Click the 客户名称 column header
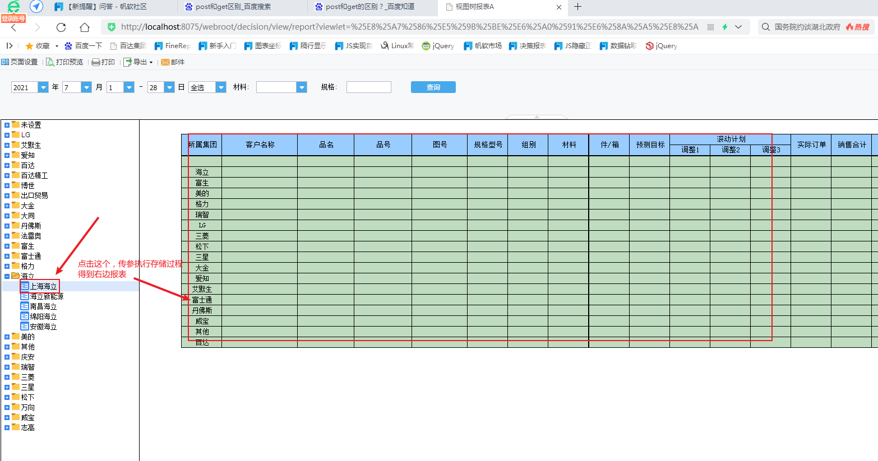Viewport: 878px width, 461px height. click(260, 145)
